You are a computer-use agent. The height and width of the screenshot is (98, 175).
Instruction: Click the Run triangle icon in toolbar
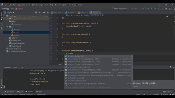coord(132,9)
